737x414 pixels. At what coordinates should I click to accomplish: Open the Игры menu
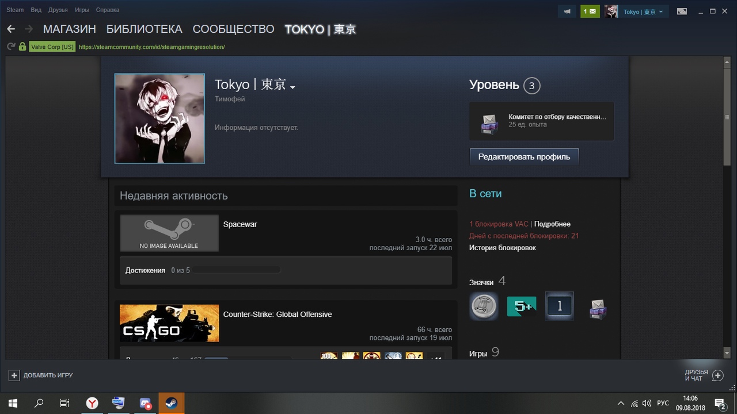click(82, 10)
